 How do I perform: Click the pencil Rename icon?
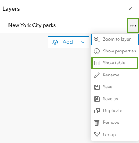[97, 75]
